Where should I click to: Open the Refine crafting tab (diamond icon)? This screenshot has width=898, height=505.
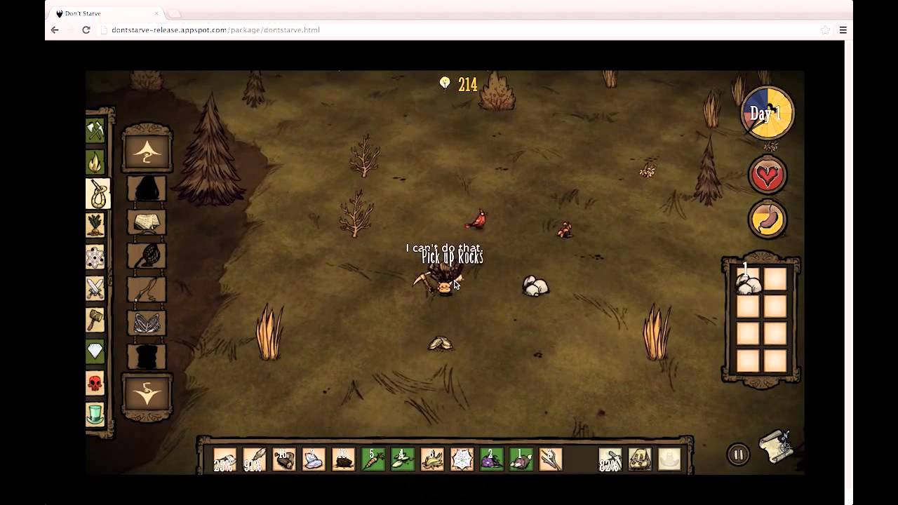click(x=95, y=351)
